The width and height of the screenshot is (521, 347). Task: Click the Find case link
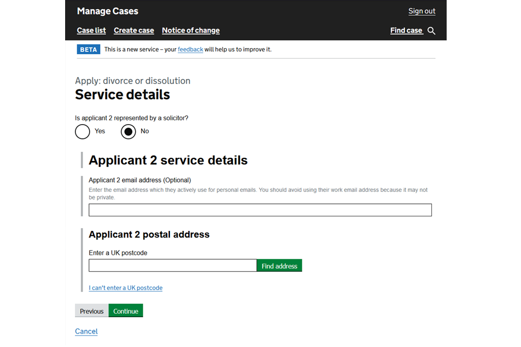pos(406,30)
